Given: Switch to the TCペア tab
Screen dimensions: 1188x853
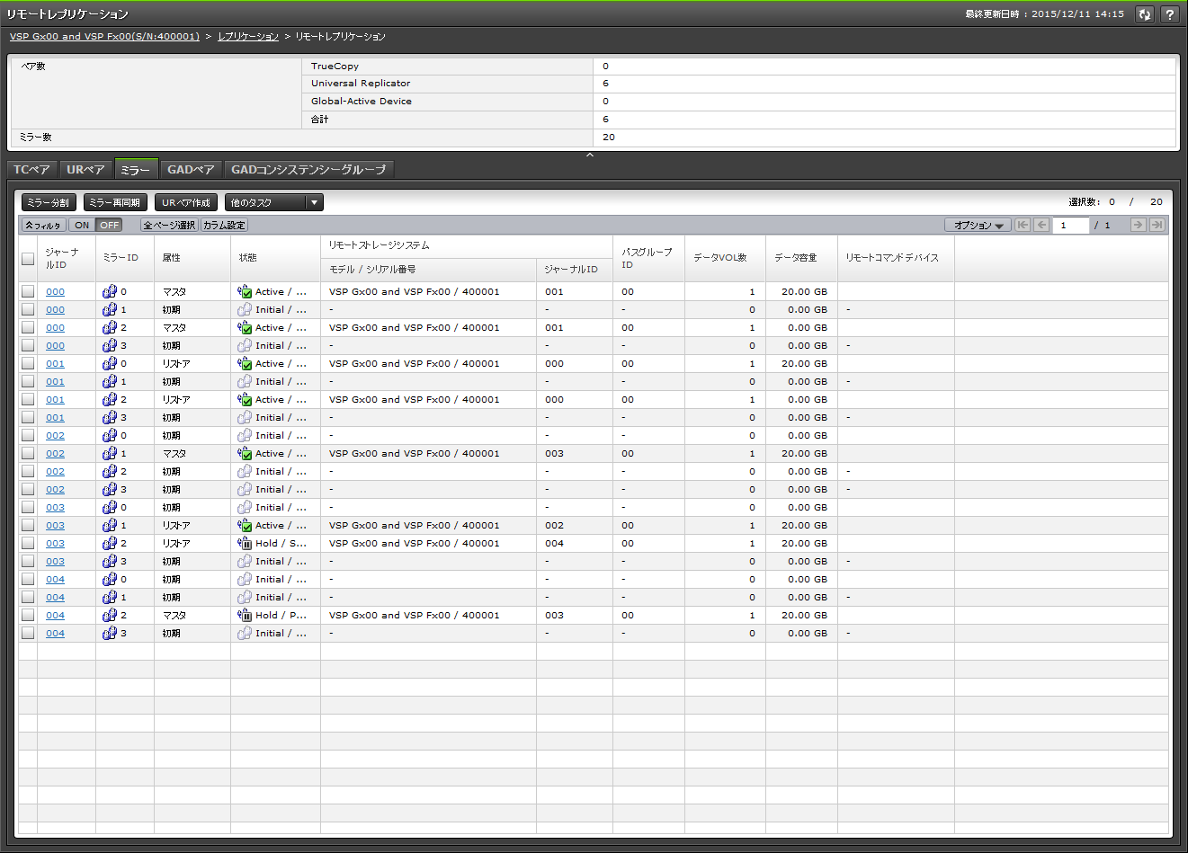Looking at the screenshot, I should [x=32, y=170].
